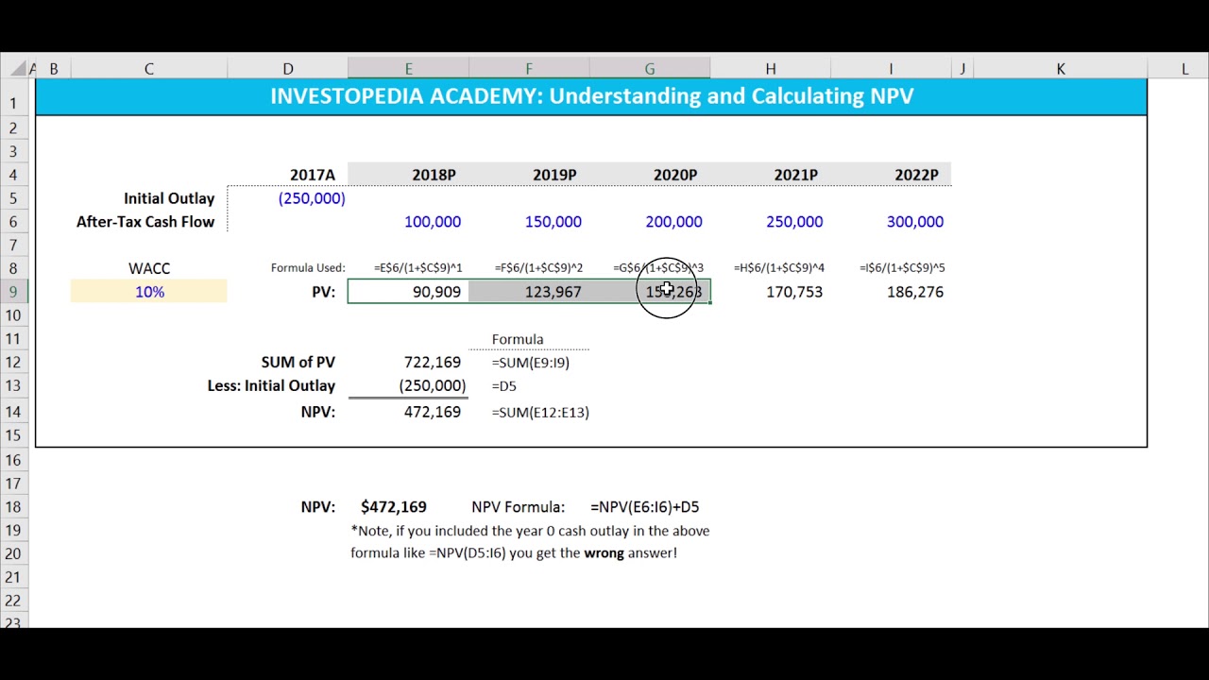Viewport: 1209px width, 680px height.
Task: Select row 22 header
Action: point(13,601)
